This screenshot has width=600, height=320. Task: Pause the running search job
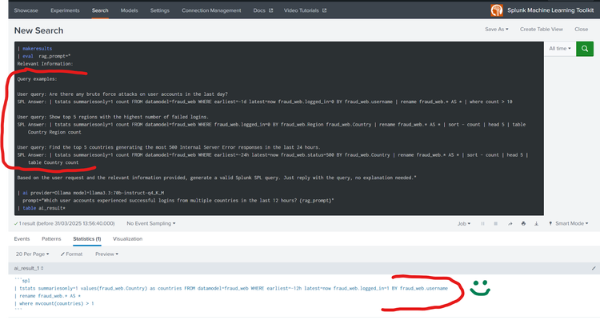click(482, 223)
